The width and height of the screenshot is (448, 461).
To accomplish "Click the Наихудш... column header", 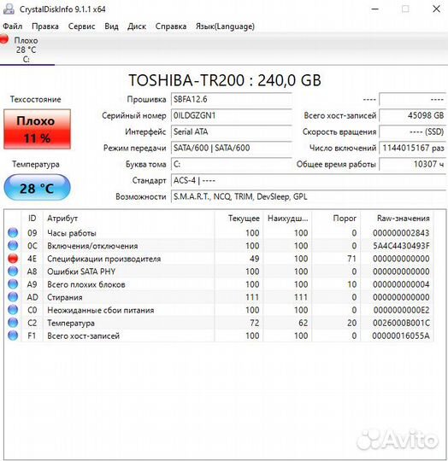I will click(x=287, y=219).
